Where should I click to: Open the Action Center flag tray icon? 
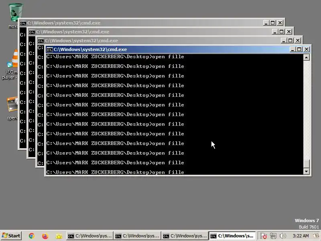pyautogui.click(x=264, y=236)
